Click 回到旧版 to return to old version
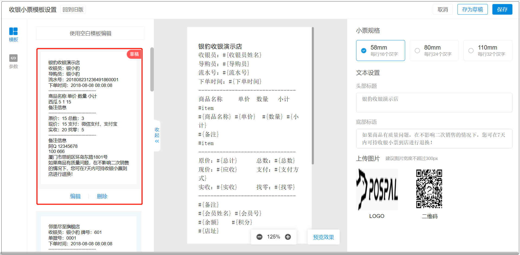520x255 pixels. pos(73,9)
